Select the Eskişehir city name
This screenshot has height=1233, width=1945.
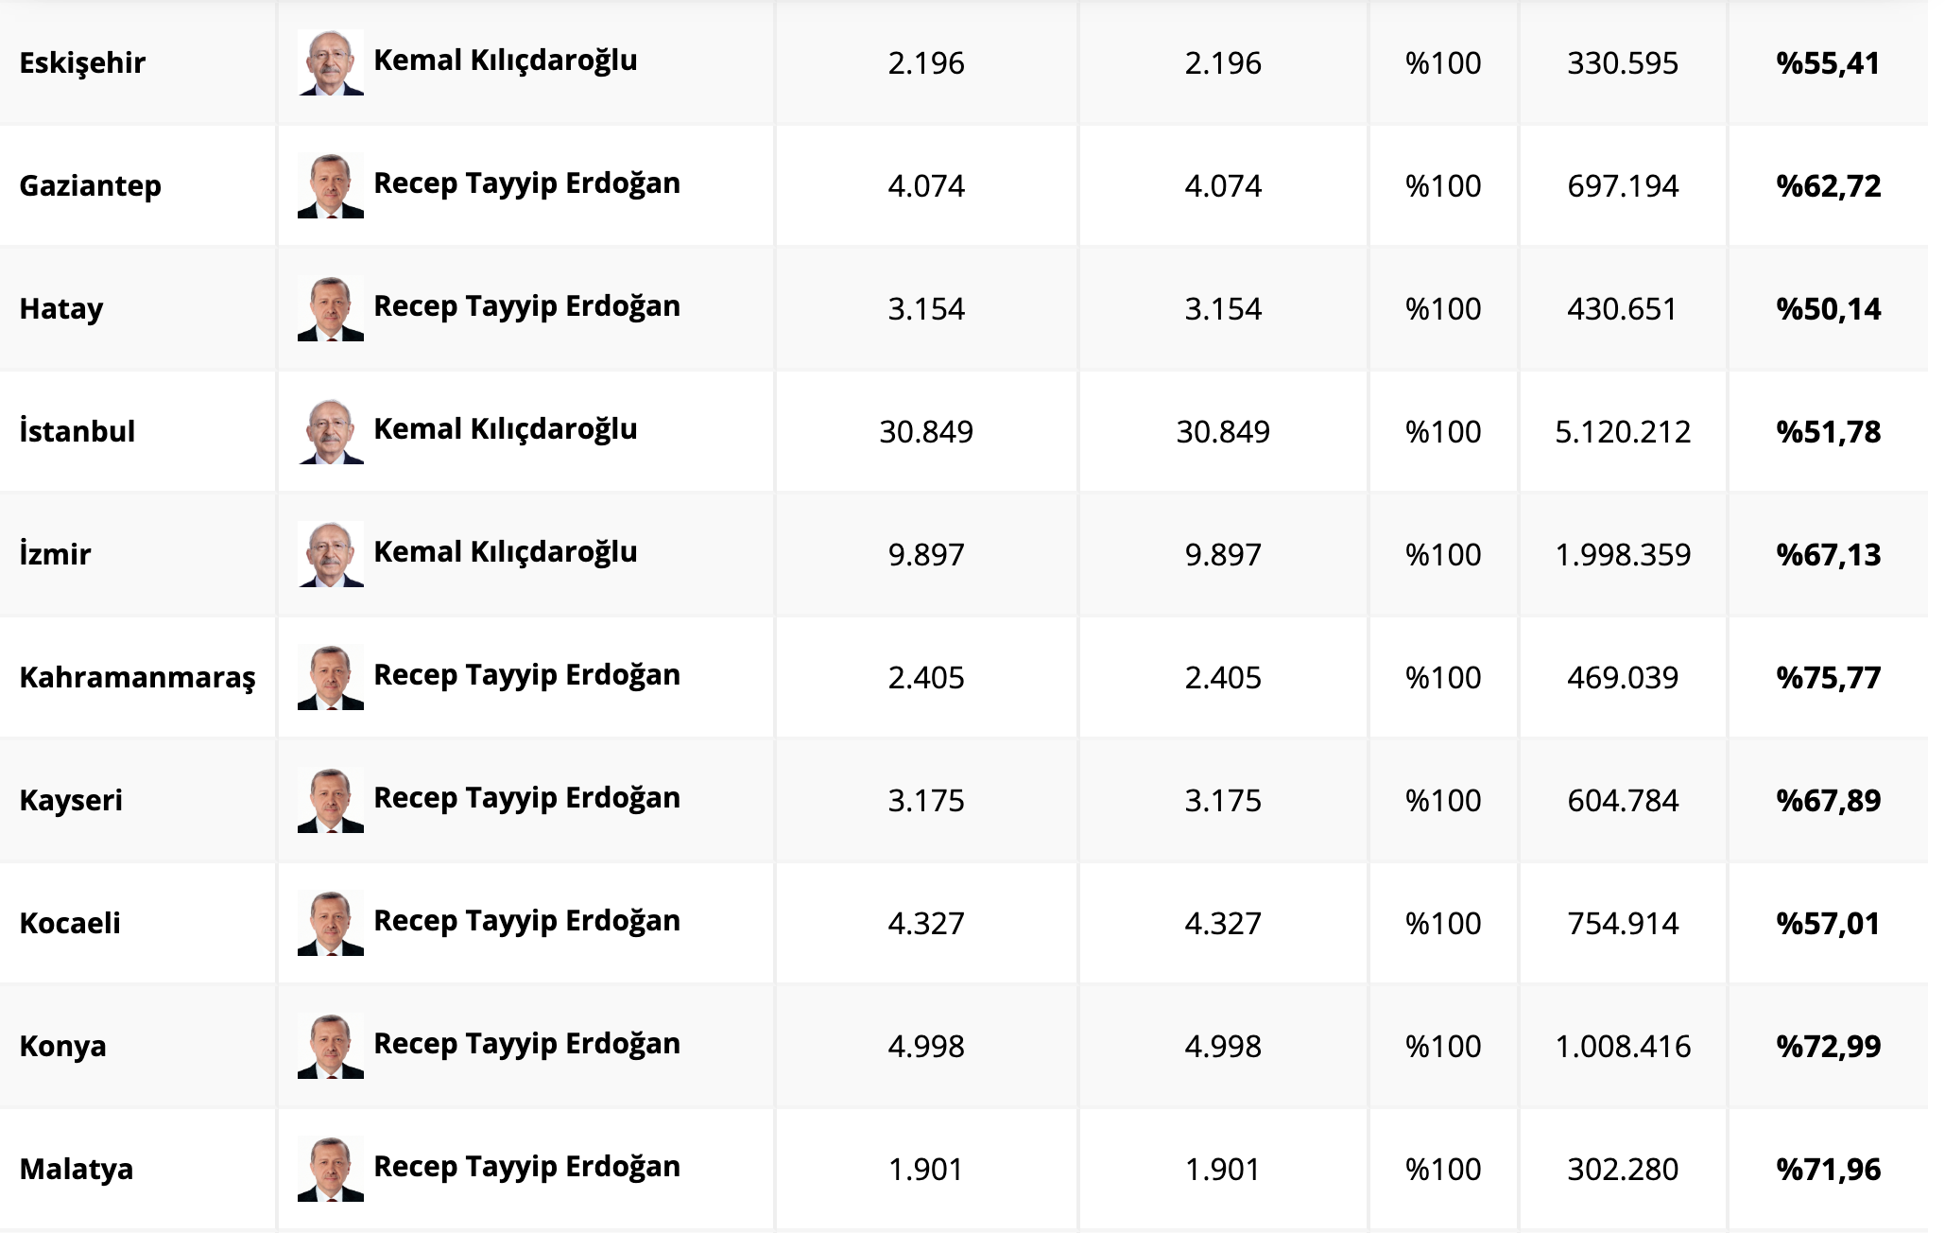(82, 63)
